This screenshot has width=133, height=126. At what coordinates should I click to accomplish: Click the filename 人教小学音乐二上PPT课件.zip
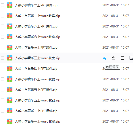click(x=36, y=5)
